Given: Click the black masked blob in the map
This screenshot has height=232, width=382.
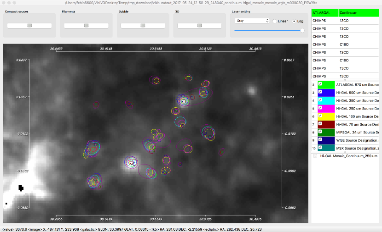Looking at the screenshot, I should pos(21,188).
